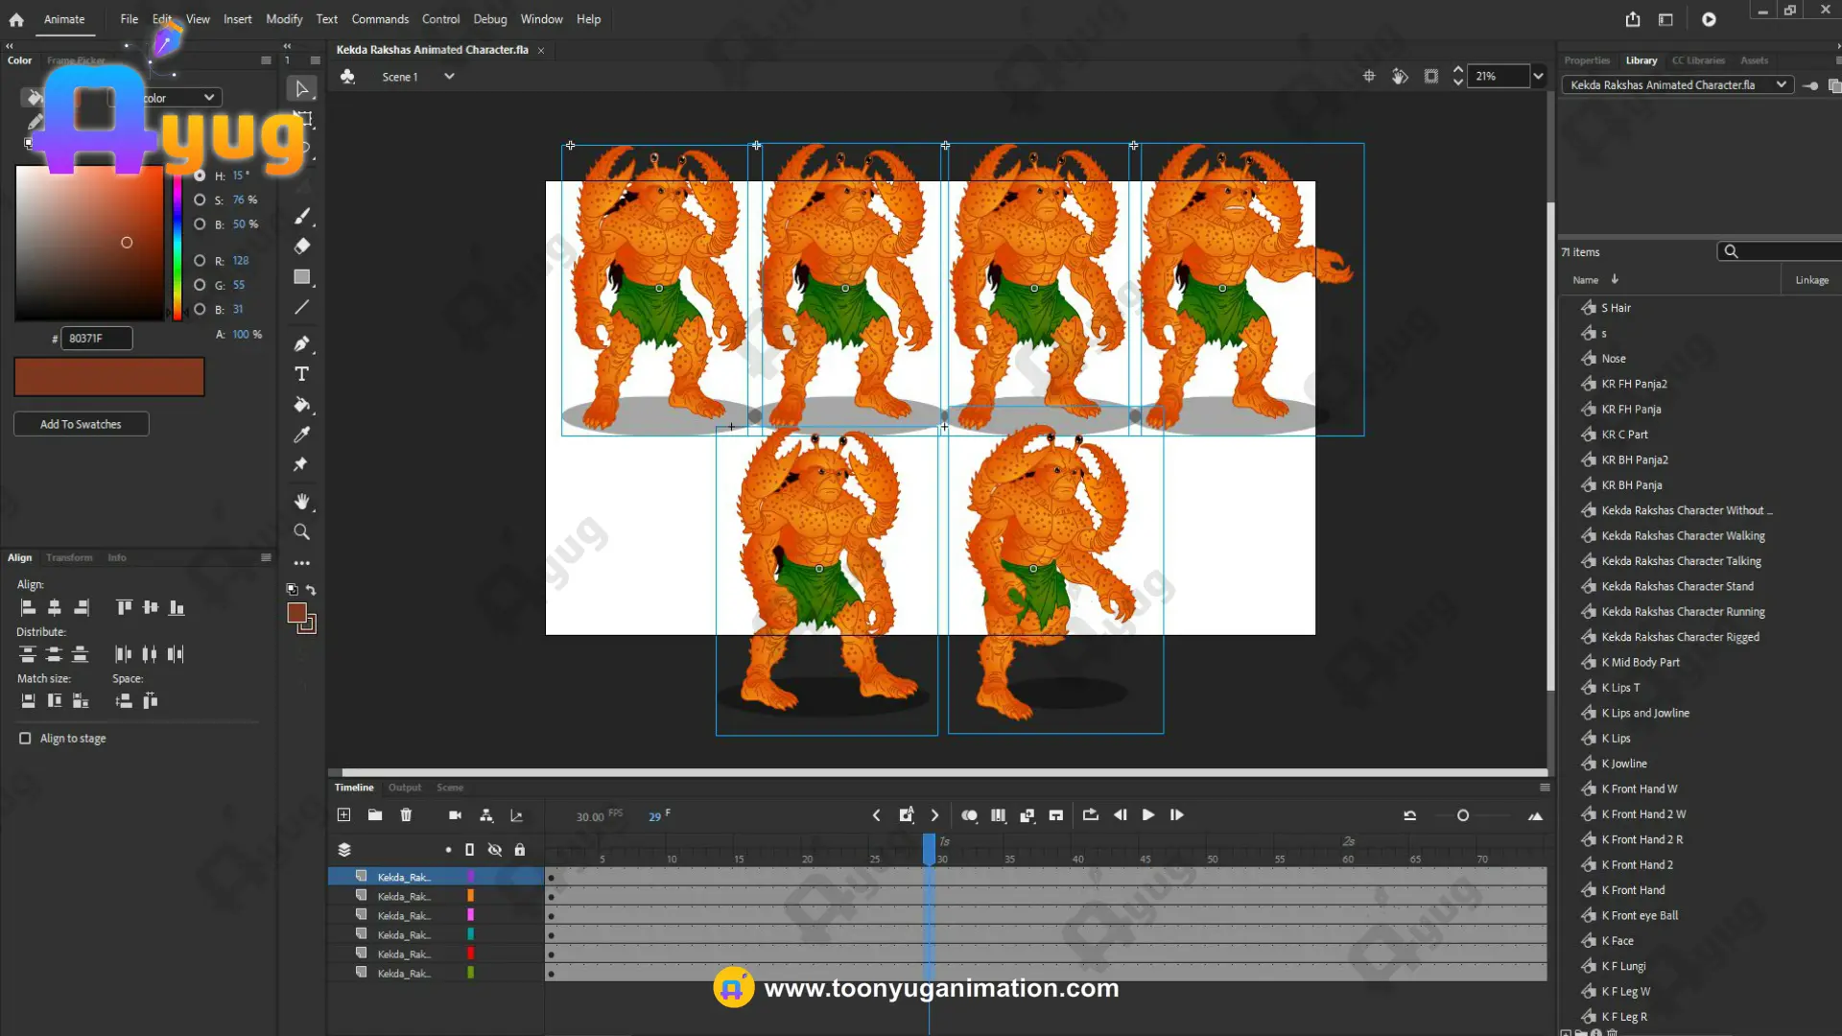Switch to the Properties tab
The width and height of the screenshot is (1842, 1036).
coord(1587,60)
